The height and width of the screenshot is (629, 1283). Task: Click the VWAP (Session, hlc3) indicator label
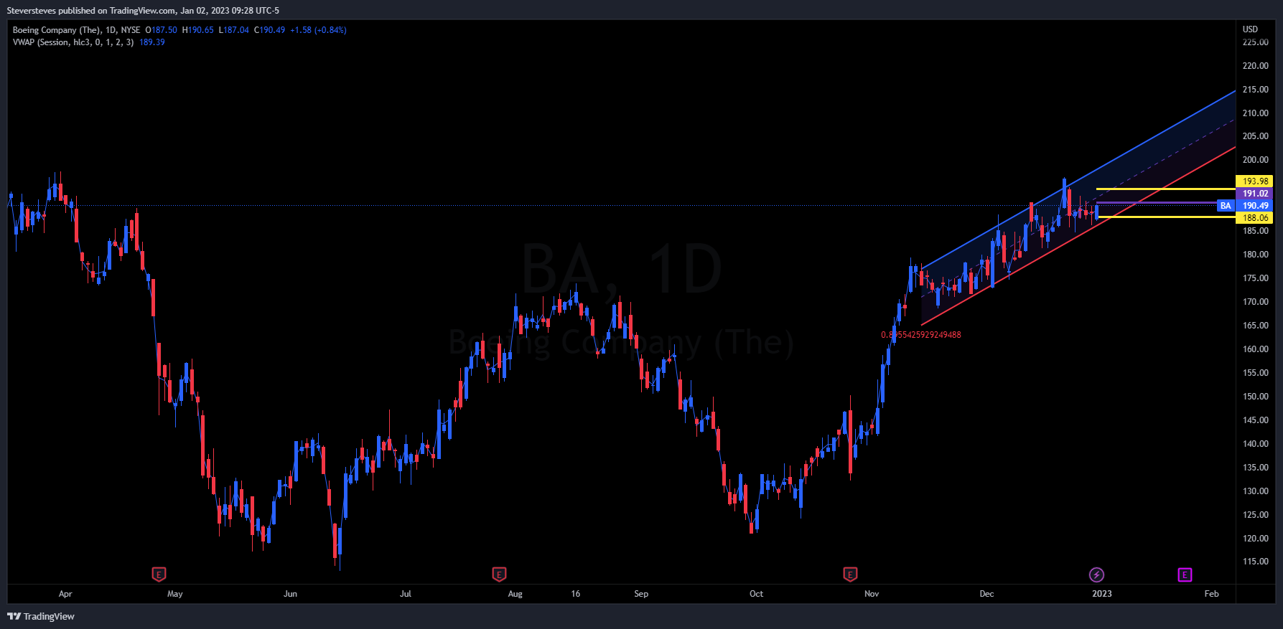(73, 42)
